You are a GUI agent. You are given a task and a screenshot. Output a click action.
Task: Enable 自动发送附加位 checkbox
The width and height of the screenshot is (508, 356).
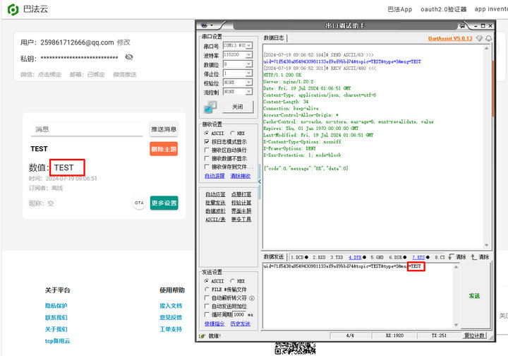coord(206,307)
